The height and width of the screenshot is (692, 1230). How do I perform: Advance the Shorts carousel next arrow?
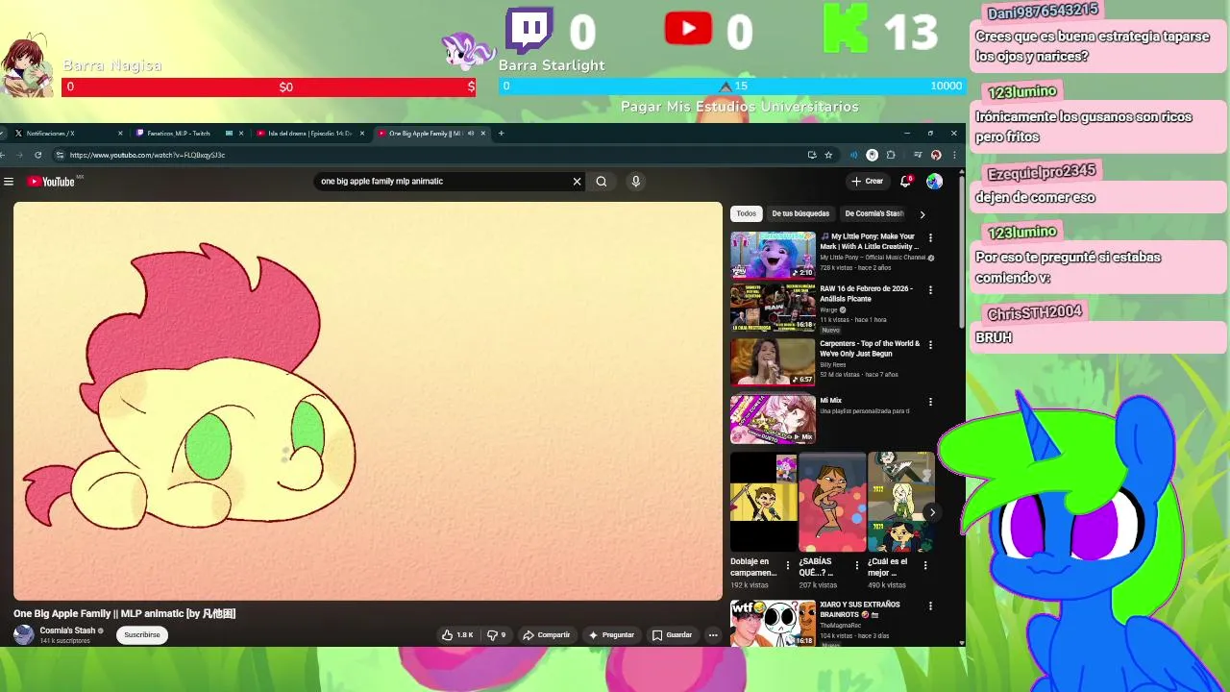point(931,512)
